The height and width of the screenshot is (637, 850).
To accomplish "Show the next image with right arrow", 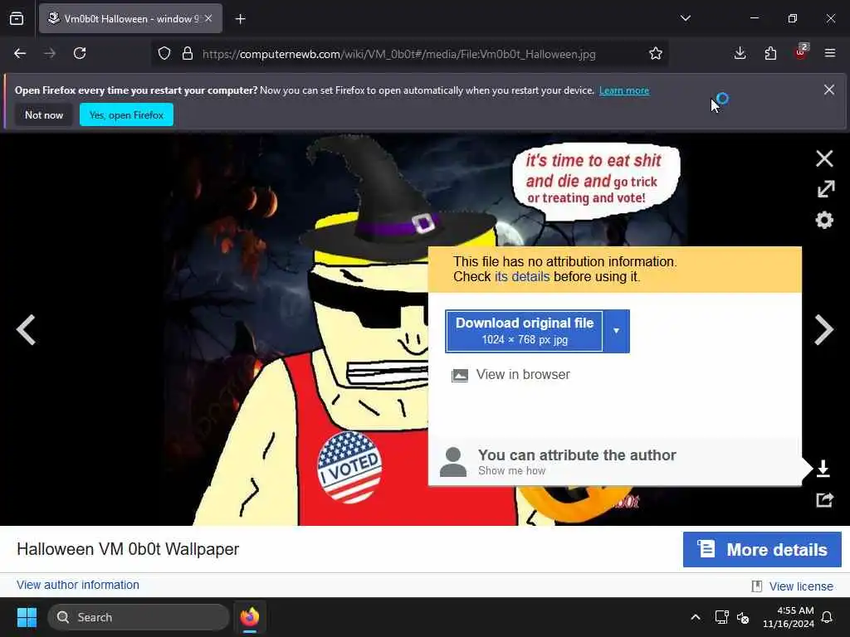I will coord(823,329).
